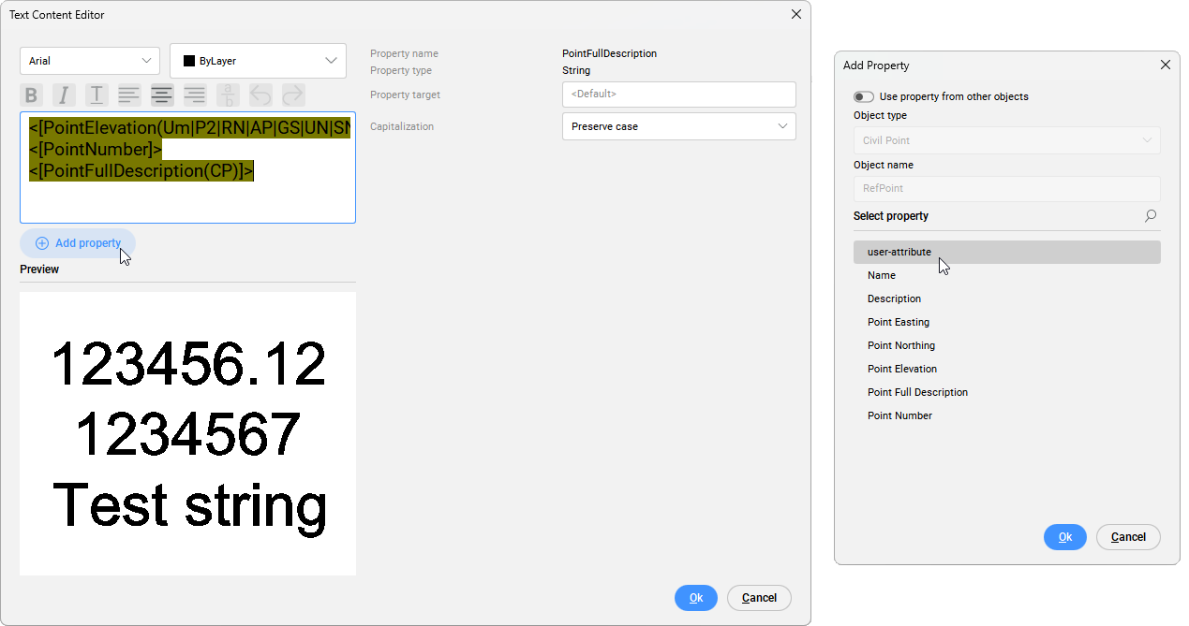Toggle bold text formatting
1189x626 pixels.
pos(32,95)
